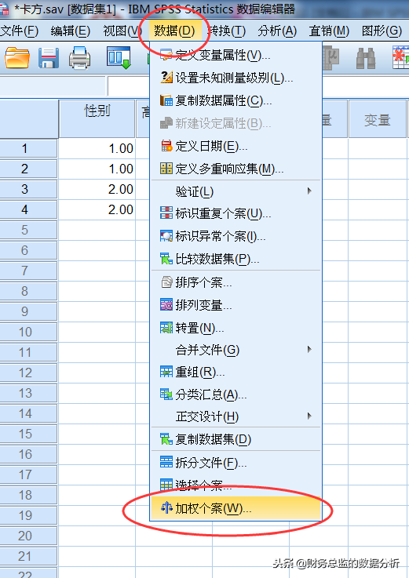Image resolution: width=409 pixels, height=578 pixels.
Task: Select 排列变量 menu entry
Action: pos(236,305)
